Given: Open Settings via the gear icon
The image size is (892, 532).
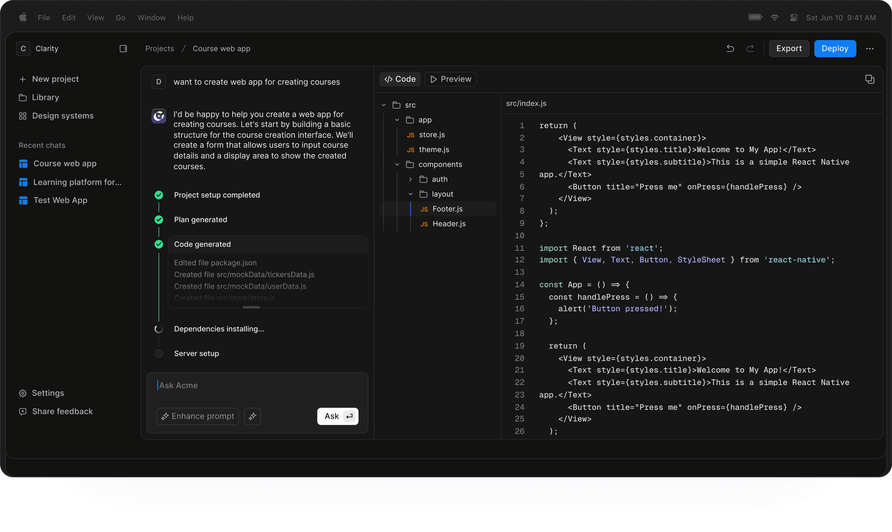Looking at the screenshot, I should click(23, 393).
